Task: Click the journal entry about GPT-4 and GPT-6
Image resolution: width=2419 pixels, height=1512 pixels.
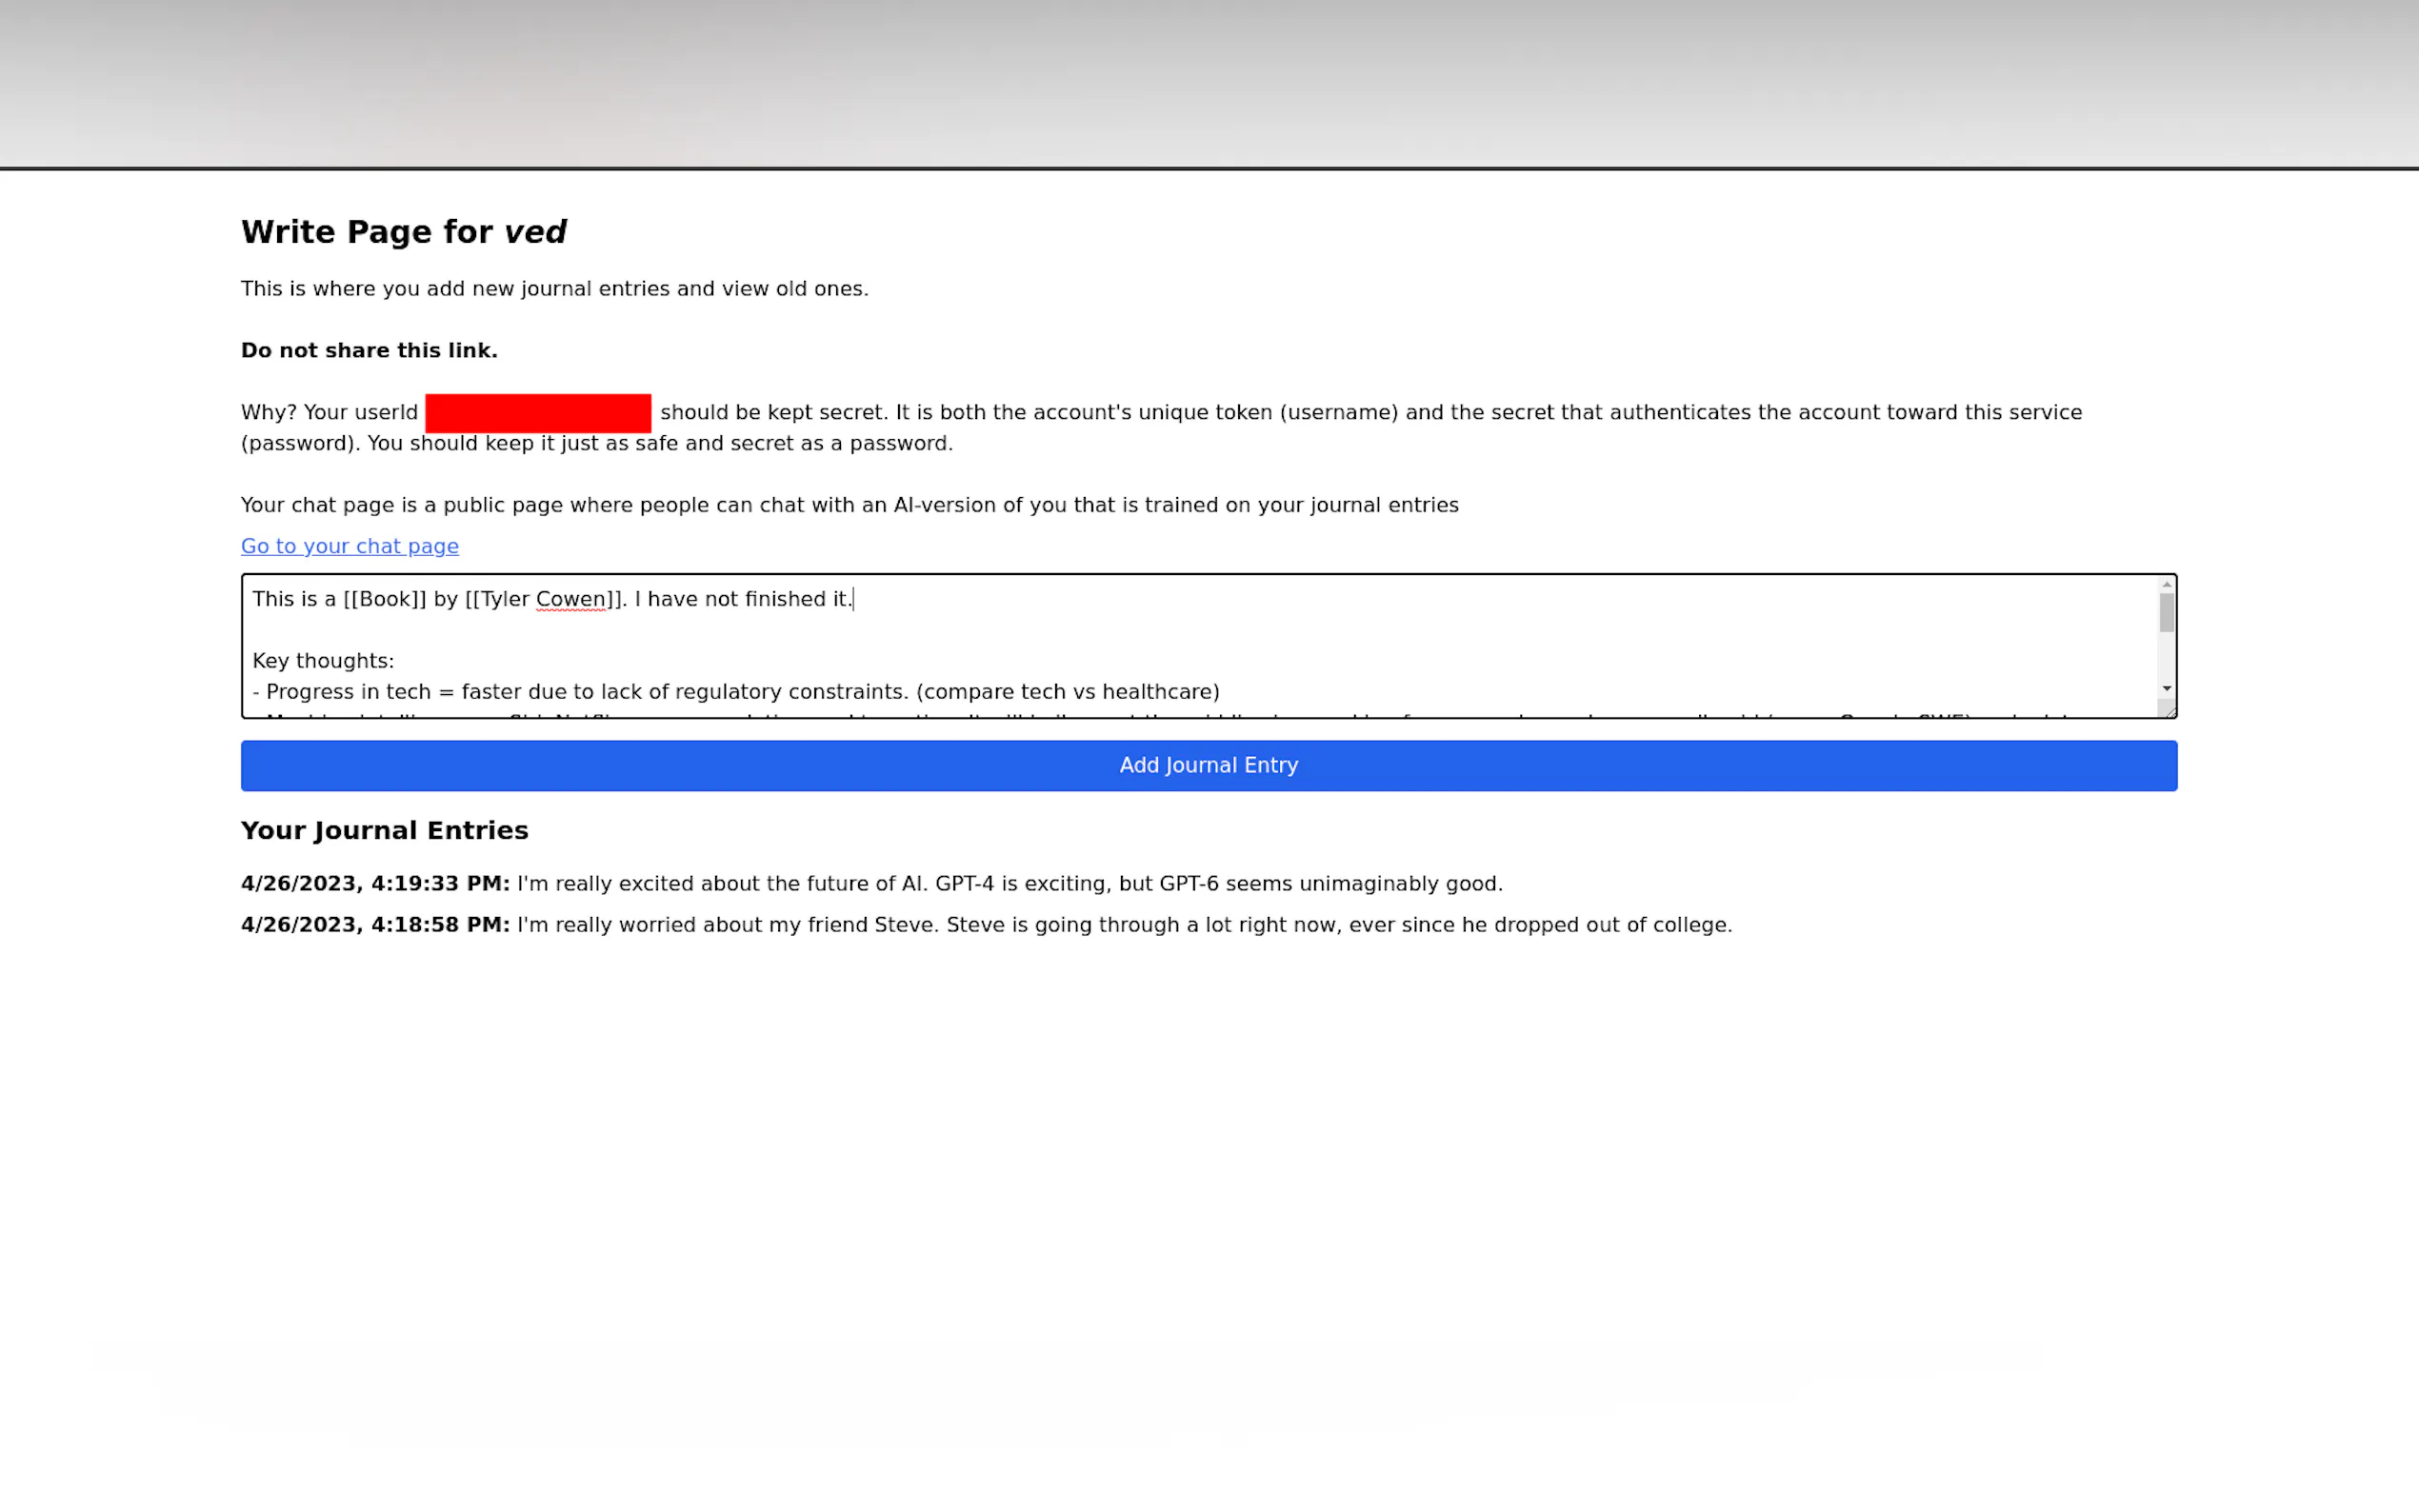Action: 1009,884
